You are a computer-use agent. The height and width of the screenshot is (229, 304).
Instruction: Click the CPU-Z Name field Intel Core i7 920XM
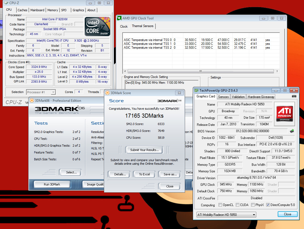55,19
